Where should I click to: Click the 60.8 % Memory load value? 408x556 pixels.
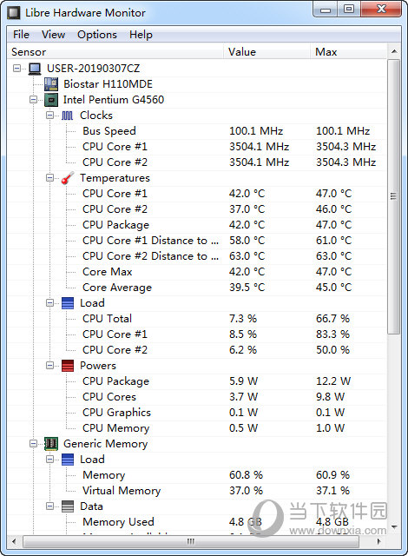coord(246,475)
